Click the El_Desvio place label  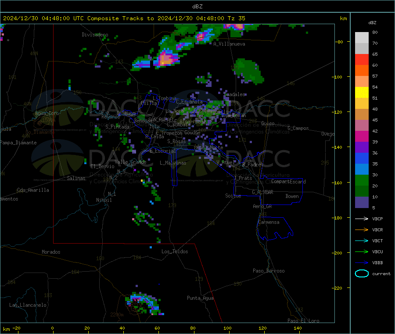click(102, 166)
